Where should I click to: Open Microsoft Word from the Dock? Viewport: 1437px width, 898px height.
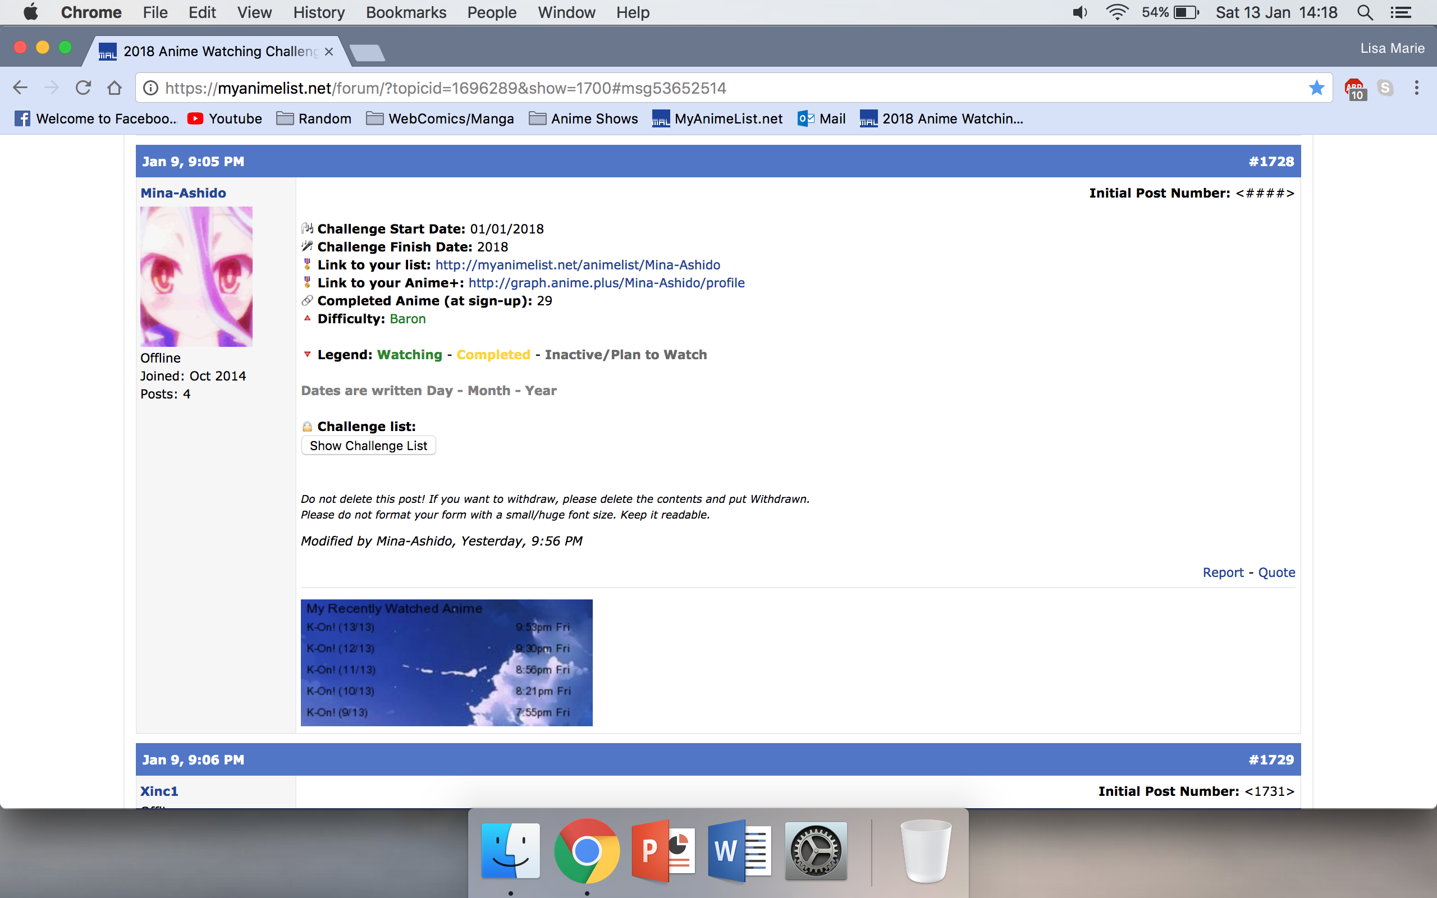tap(739, 851)
